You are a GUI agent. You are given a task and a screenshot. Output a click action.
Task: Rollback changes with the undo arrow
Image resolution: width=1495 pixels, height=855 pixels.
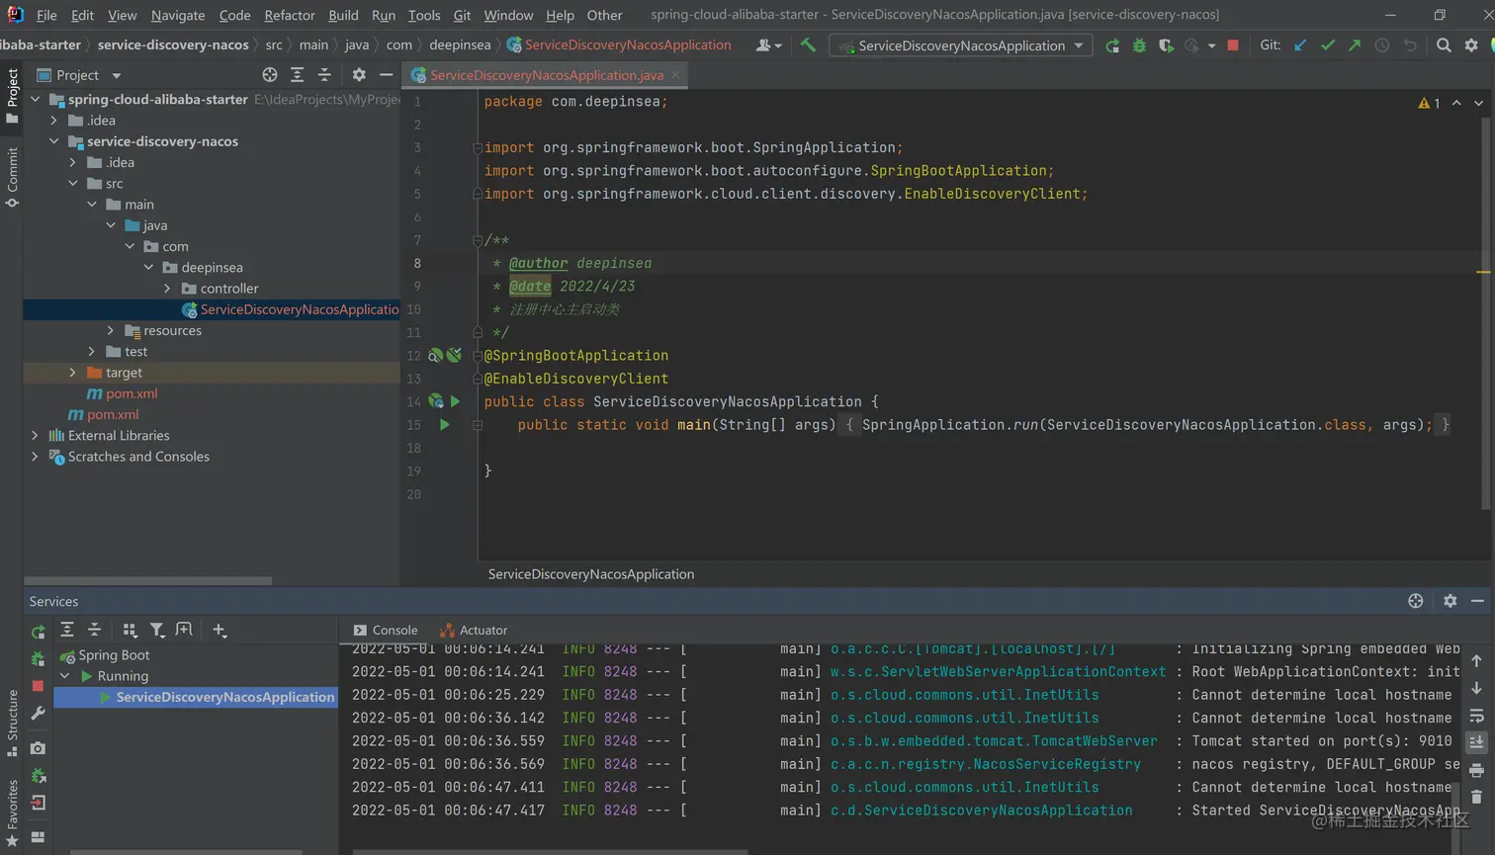pyautogui.click(x=1410, y=45)
